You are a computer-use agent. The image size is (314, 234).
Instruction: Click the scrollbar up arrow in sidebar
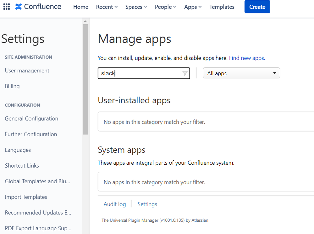point(85,21)
